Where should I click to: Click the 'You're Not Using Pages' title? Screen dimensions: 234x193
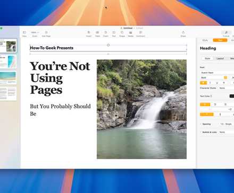[60, 78]
